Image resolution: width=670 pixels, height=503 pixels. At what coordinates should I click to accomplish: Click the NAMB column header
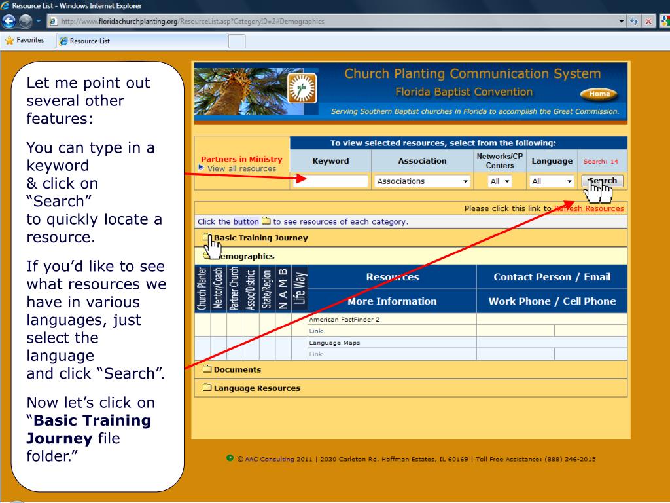tap(283, 288)
